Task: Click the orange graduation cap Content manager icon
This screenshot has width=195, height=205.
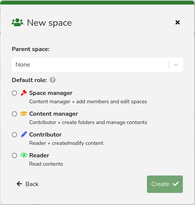Action: pos(24,113)
